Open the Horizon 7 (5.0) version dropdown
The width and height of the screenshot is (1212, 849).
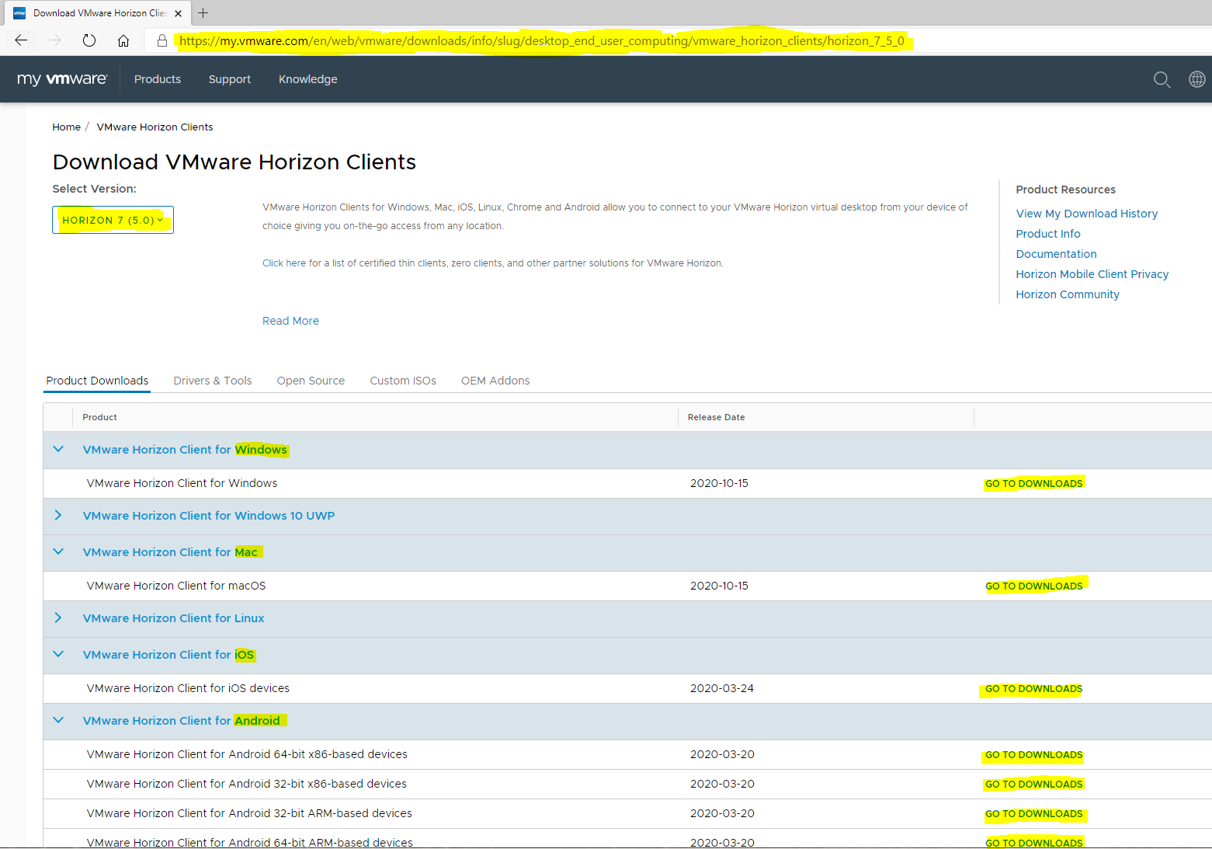[113, 220]
